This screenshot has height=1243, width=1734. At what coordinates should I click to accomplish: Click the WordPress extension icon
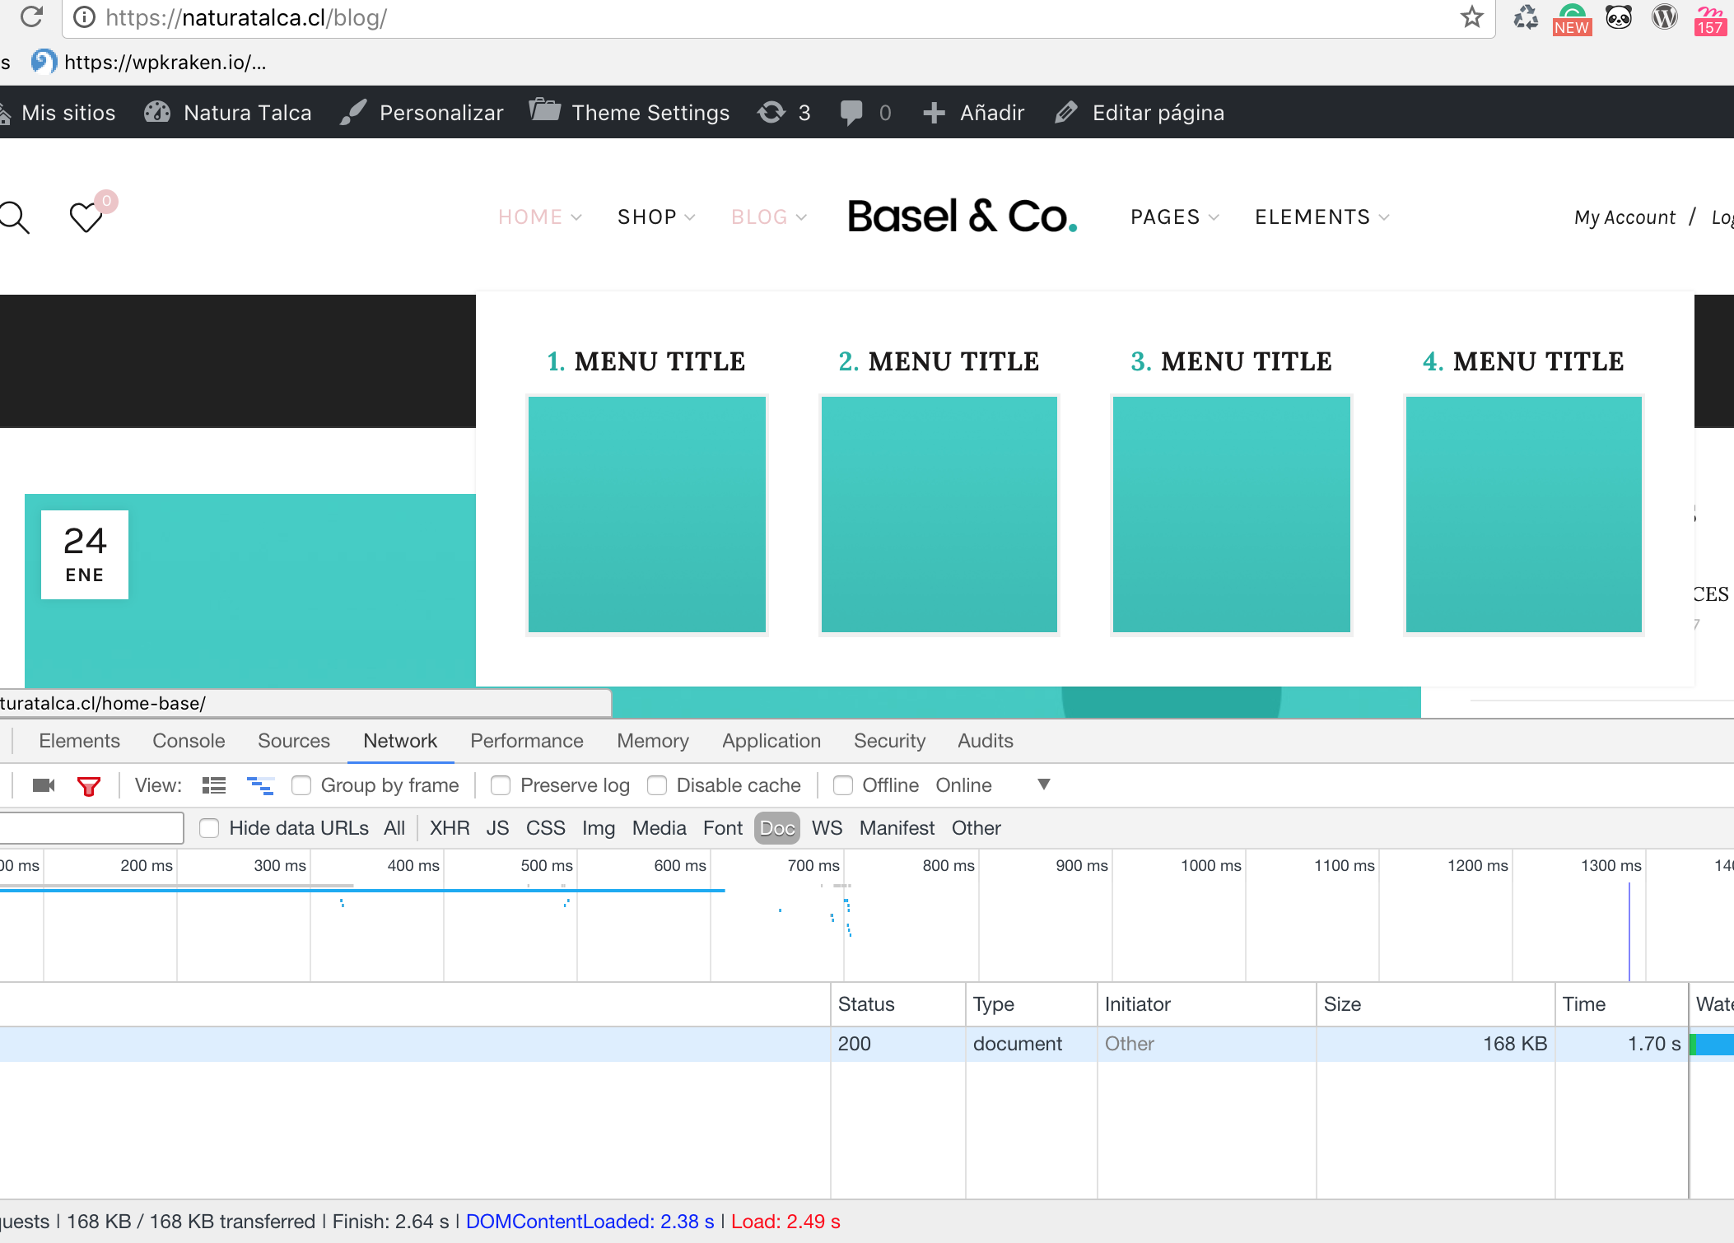point(1664,16)
